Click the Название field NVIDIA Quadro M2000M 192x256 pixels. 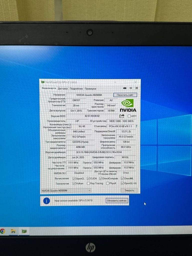coord(89,95)
